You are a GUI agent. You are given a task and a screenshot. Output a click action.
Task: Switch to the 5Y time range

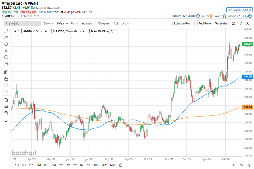(x=88, y=165)
